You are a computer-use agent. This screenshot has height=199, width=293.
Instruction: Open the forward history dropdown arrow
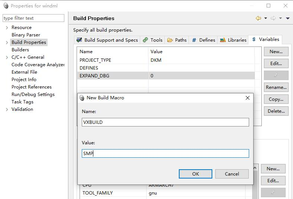click(x=280, y=18)
